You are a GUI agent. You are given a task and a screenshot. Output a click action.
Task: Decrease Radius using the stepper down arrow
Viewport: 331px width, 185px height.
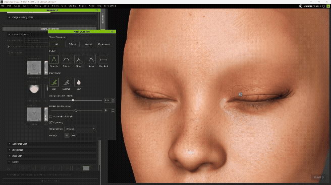[113, 112]
